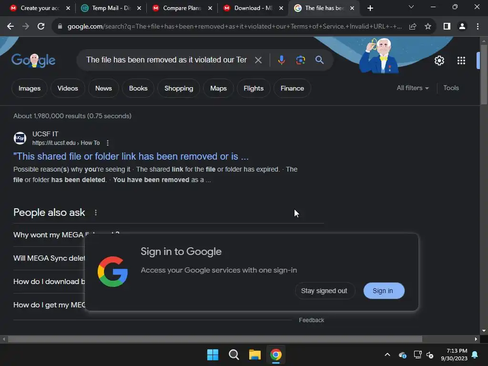Clear the search box text
The image size is (488, 366).
tap(258, 60)
